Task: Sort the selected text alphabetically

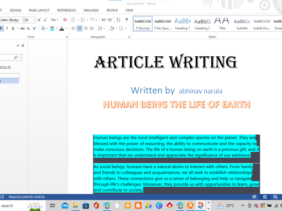Action: 118,20
